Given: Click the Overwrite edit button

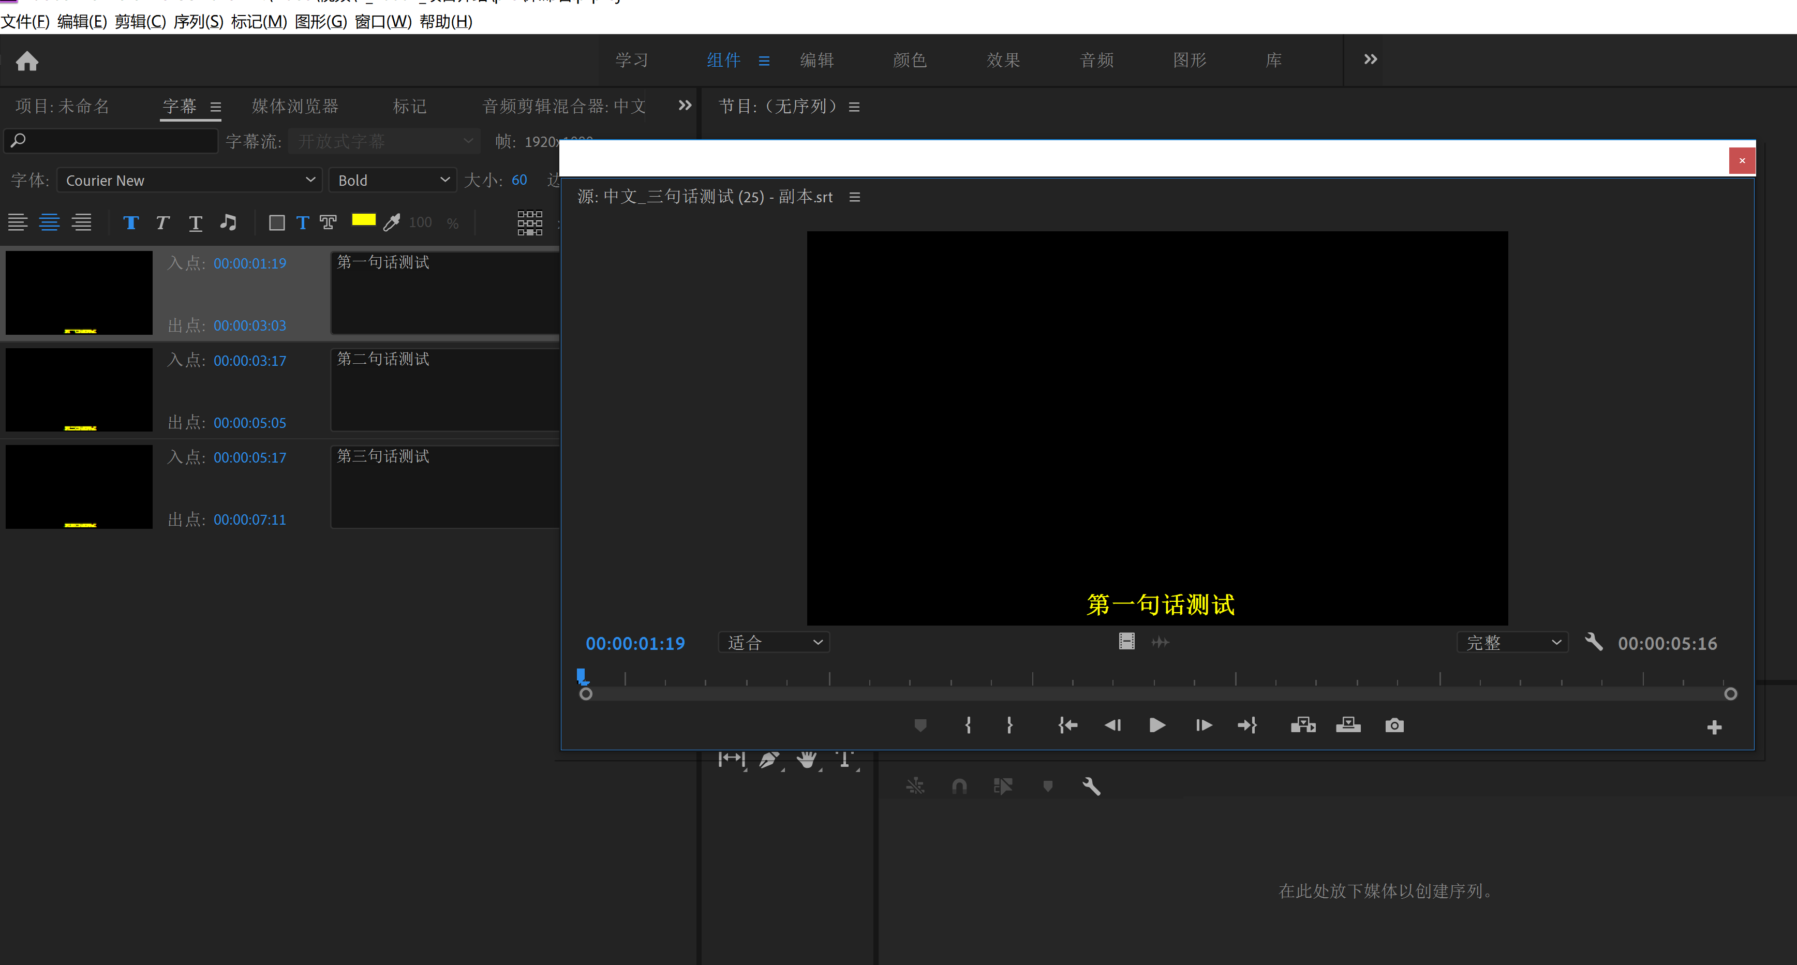Looking at the screenshot, I should (1348, 725).
